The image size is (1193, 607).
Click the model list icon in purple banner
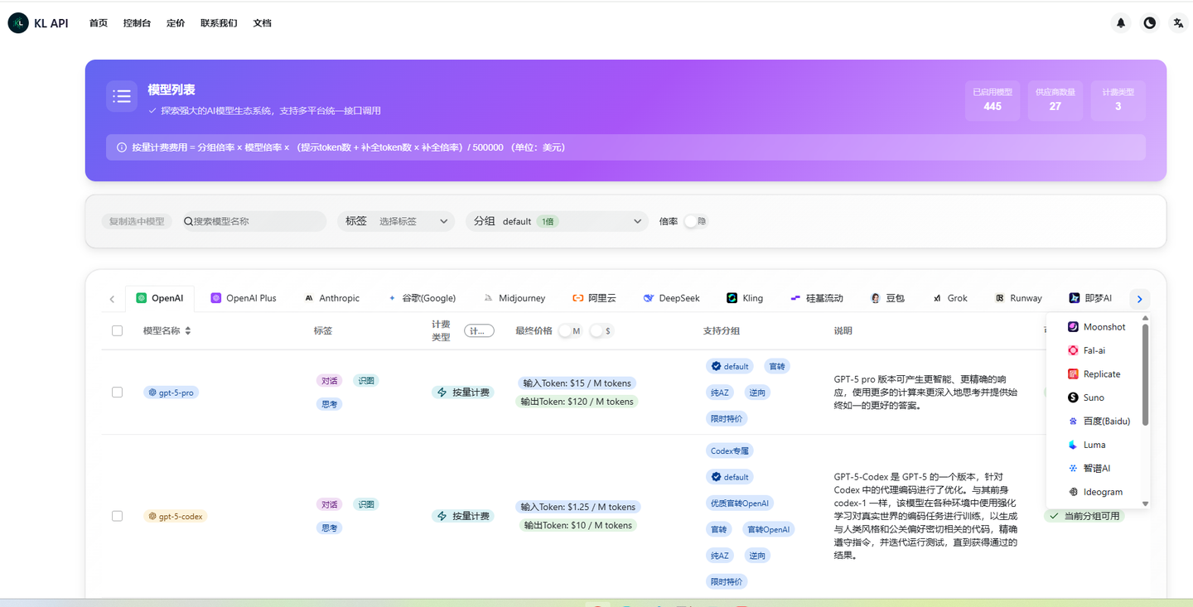coord(122,96)
